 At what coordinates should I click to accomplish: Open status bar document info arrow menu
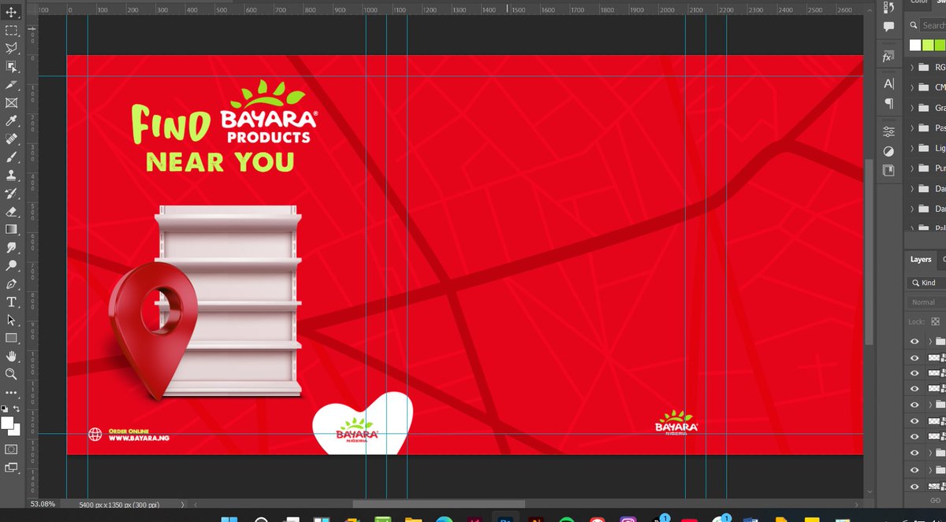tap(182, 505)
